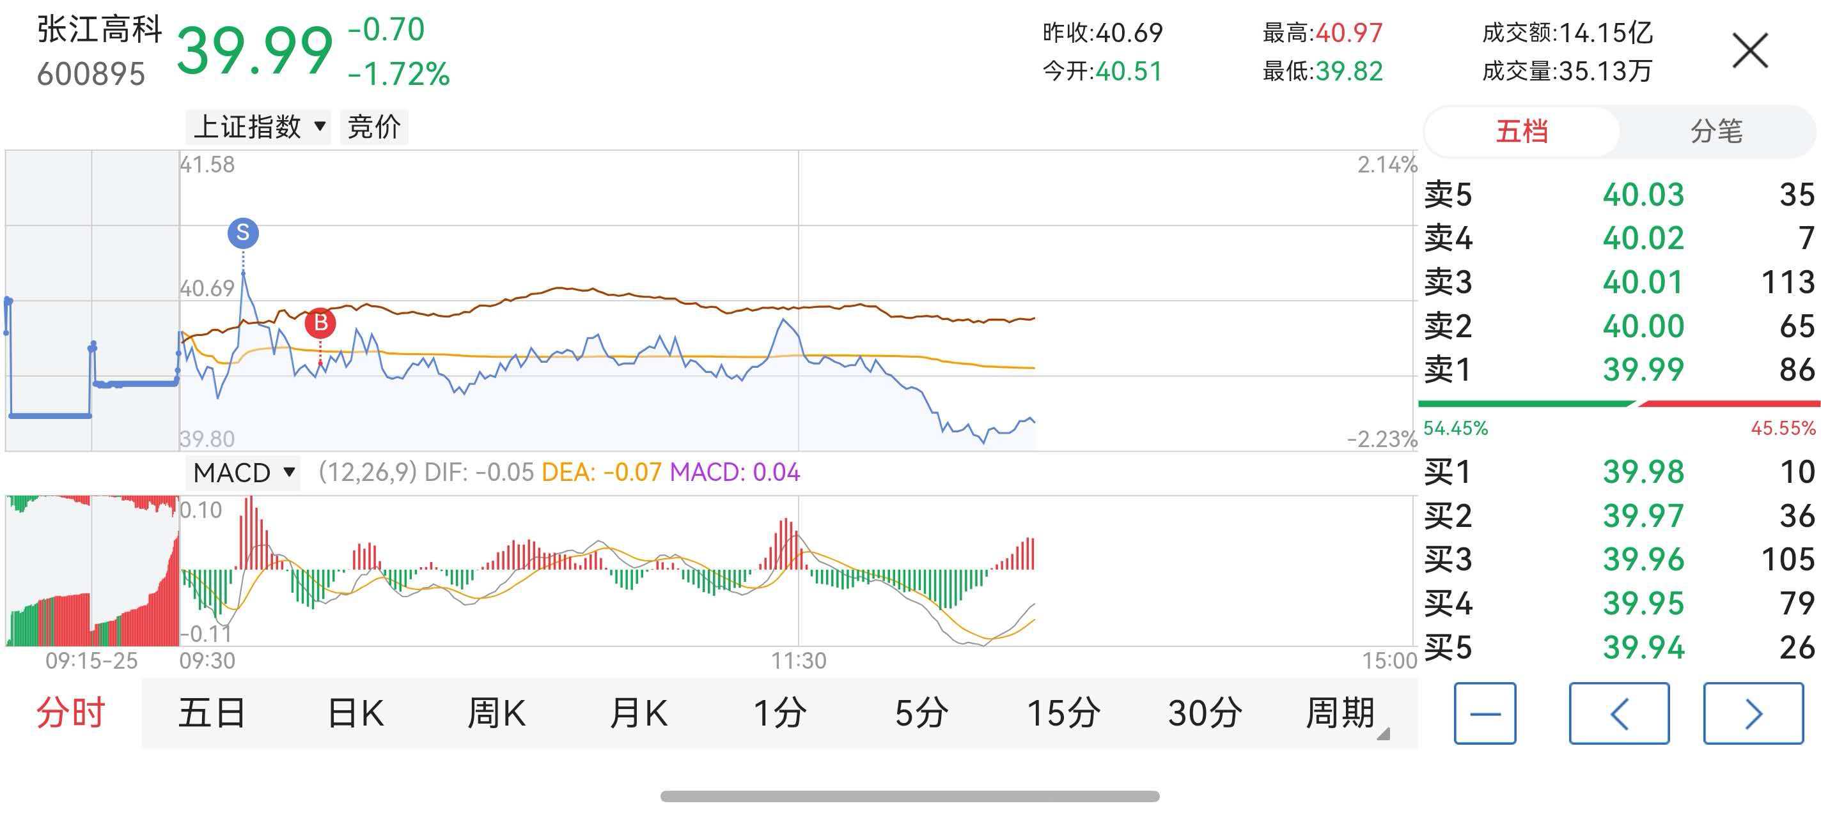Viewport: 1821px width, 815px height.
Task: Open the MACD indicator dropdown
Action: tap(243, 473)
